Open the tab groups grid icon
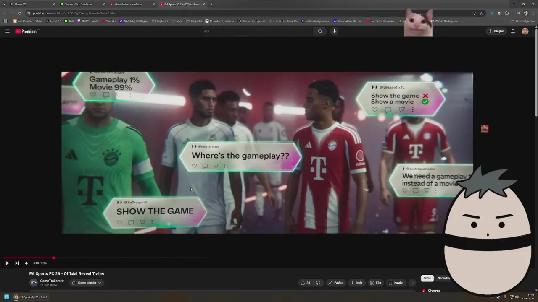 pos(5,21)
